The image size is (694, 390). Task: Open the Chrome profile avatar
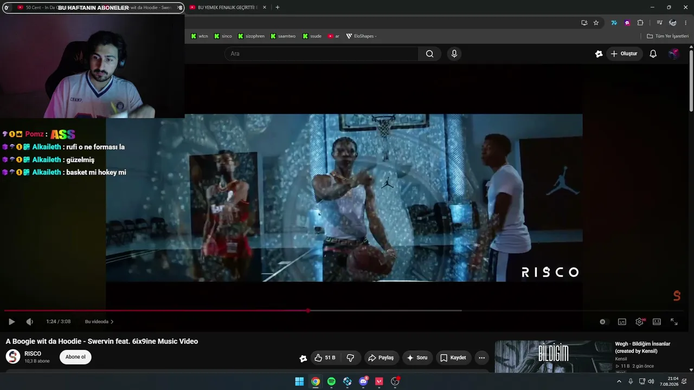tap(673, 23)
